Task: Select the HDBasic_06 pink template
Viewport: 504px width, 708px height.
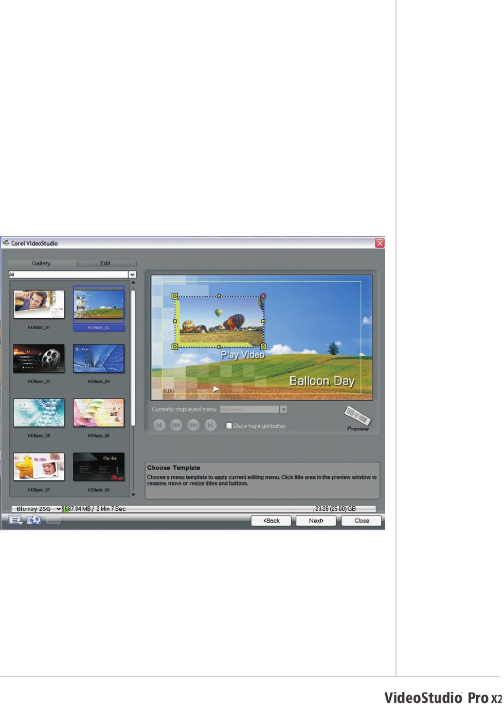Action: click(x=99, y=412)
